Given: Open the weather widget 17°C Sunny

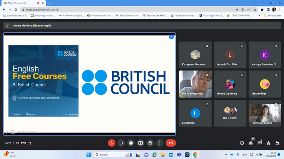Looking at the screenshot, I should (x=10, y=155).
